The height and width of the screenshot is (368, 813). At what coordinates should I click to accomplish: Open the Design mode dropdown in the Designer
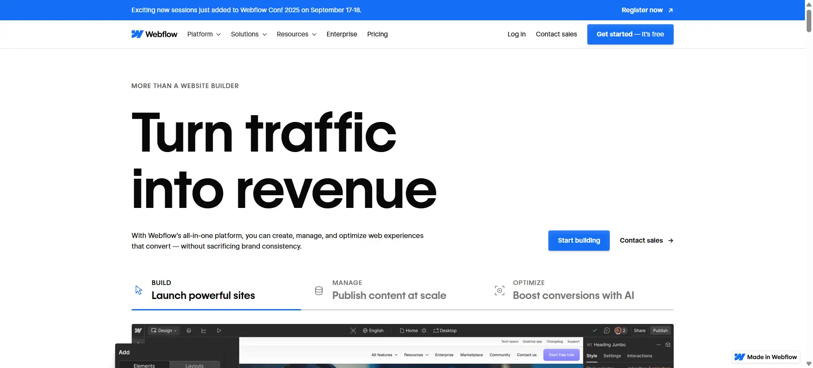coord(164,331)
